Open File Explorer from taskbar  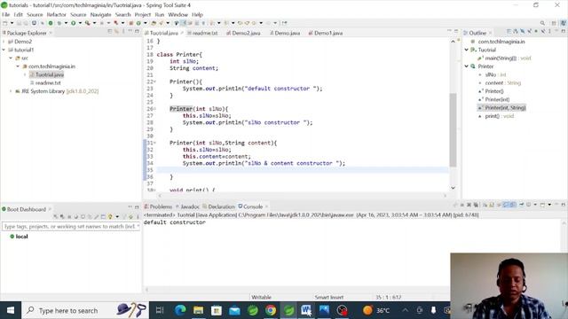198,310
